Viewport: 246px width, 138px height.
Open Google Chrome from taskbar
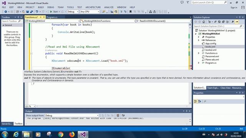point(61,135)
